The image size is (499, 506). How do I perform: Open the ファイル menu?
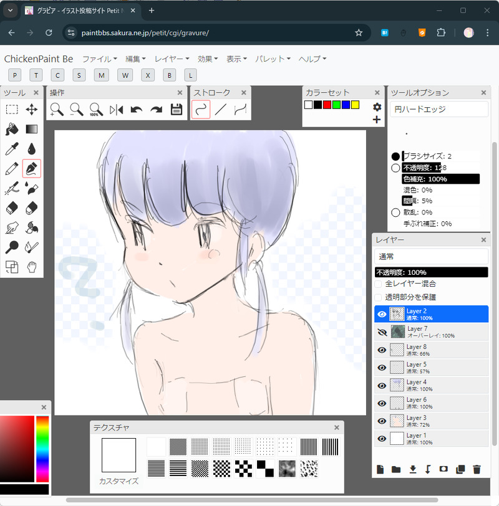[99, 59]
